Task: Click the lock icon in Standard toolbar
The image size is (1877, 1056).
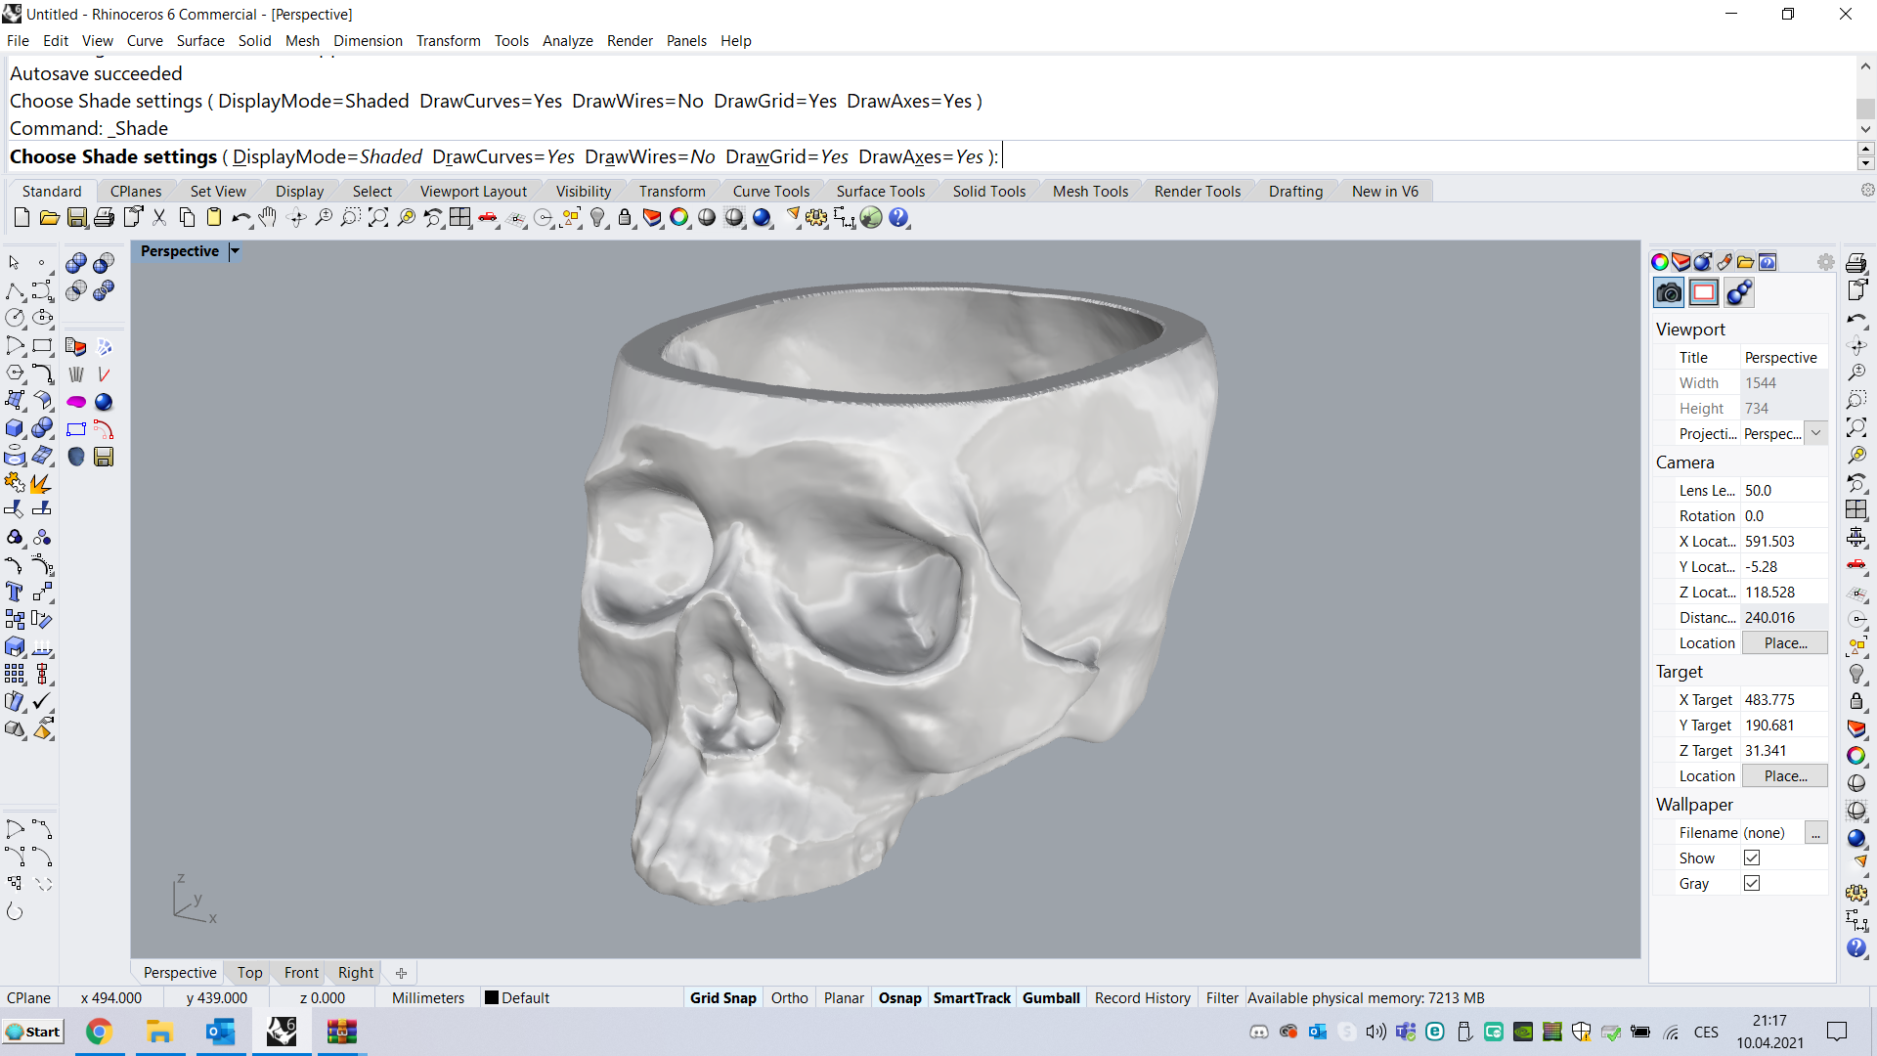Action: click(625, 218)
